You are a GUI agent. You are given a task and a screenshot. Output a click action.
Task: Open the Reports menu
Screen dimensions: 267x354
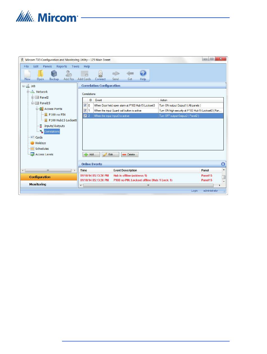(x=62, y=67)
